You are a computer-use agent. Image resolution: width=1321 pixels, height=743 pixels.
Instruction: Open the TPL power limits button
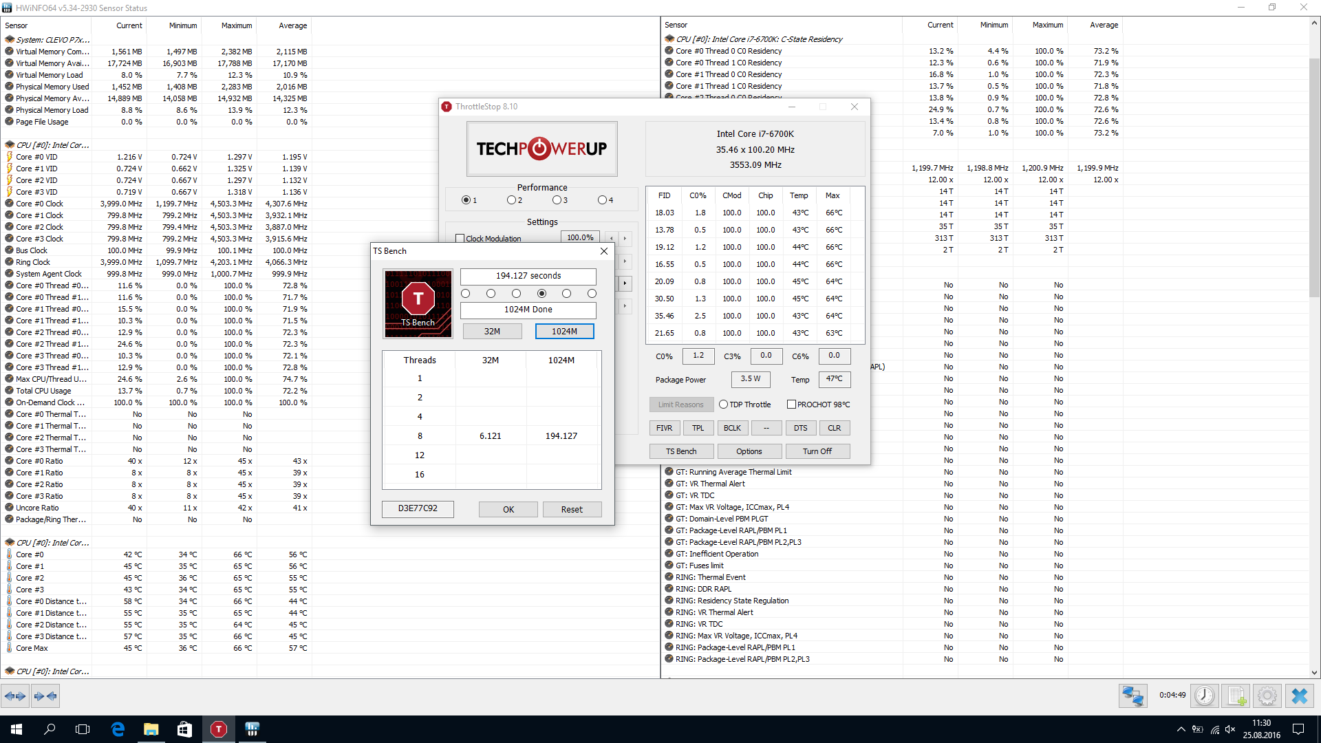click(x=698, y=428)
